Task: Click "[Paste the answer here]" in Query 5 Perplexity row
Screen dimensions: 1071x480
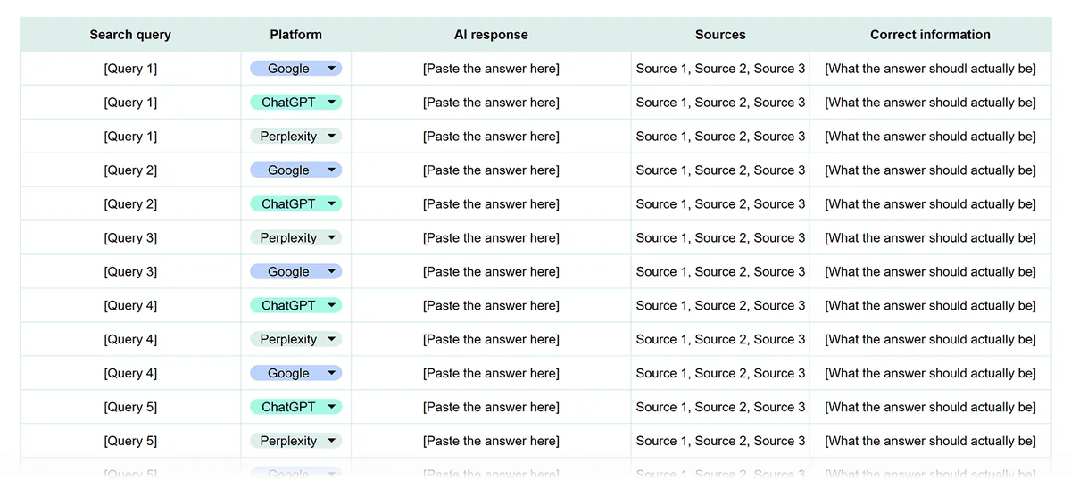Action: click(x=491, y=442)
